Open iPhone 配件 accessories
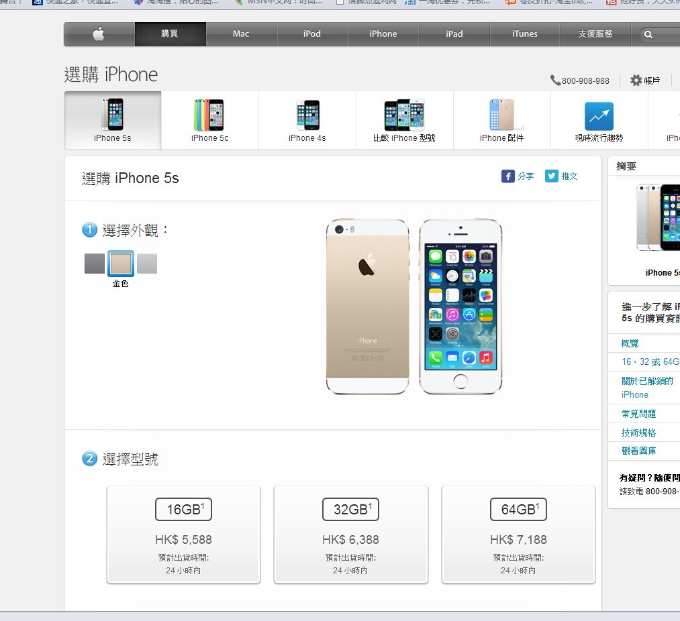The height and width of the screenshot is (621, 680). coord(501,121)
